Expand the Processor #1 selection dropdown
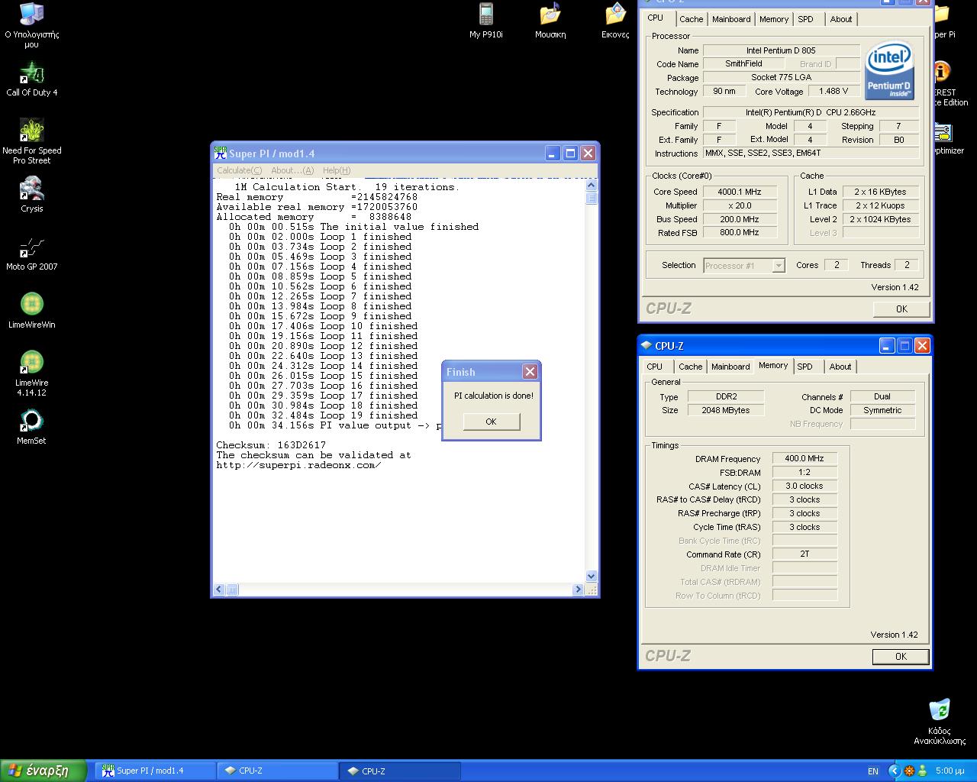 pos(779,266)
